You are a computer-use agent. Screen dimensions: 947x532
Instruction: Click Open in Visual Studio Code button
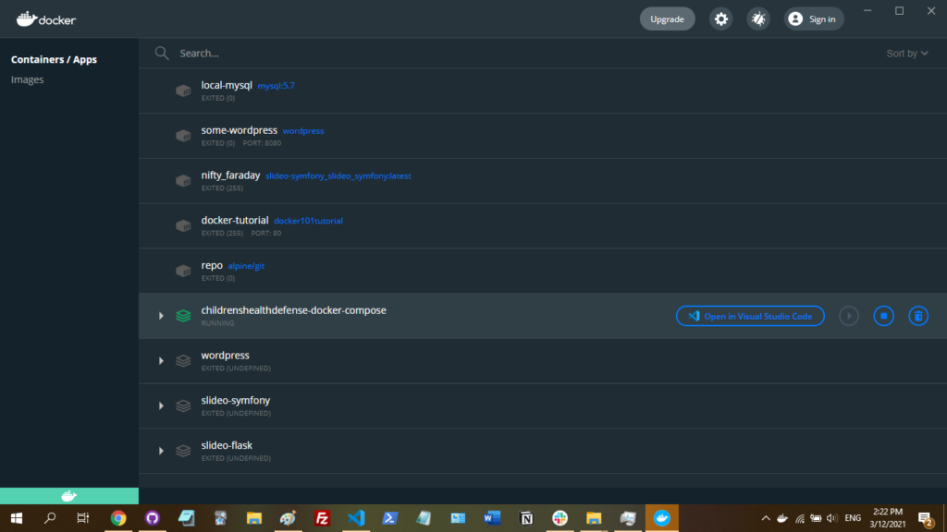750,316
